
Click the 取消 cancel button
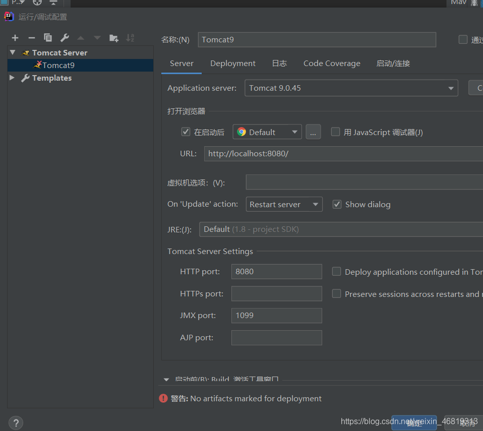[464, 422]
